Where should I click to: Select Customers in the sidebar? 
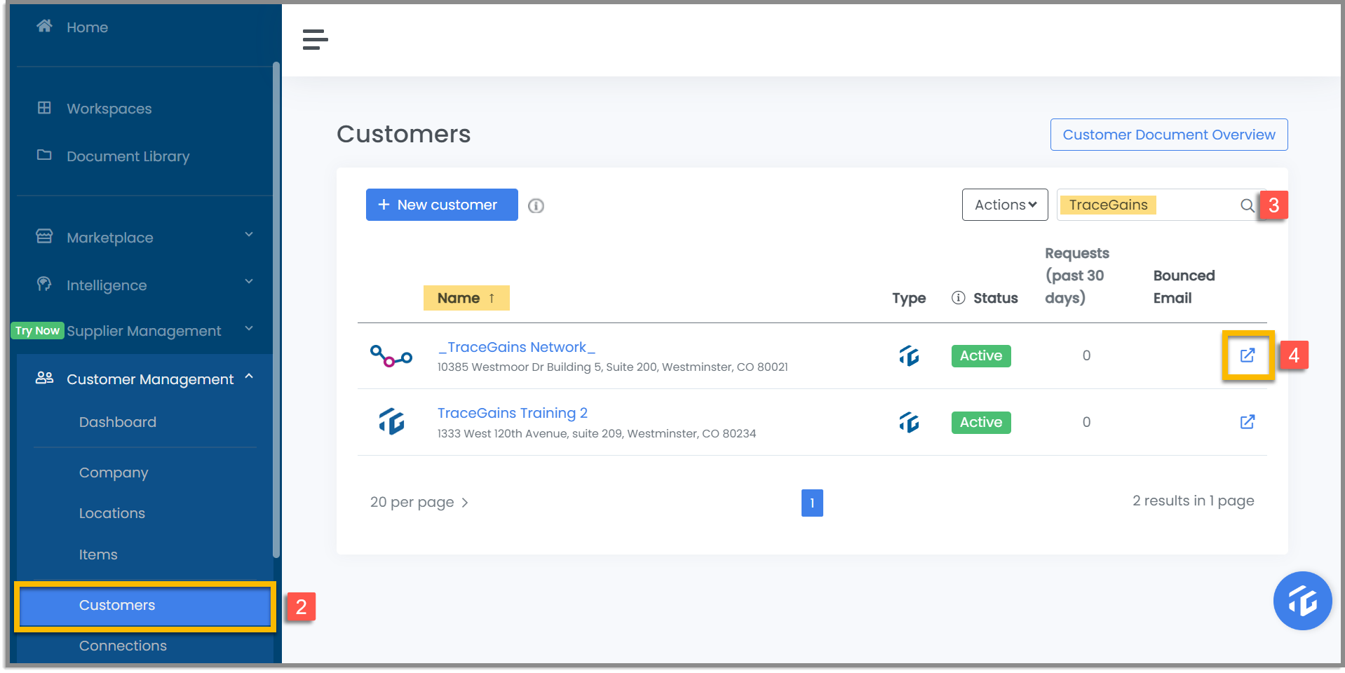point(145,606)
